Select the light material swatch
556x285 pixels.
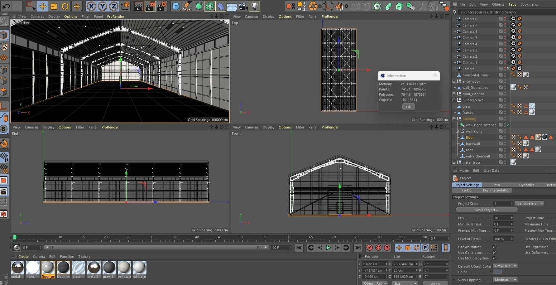pyautogui.click(x=33, y=268)
